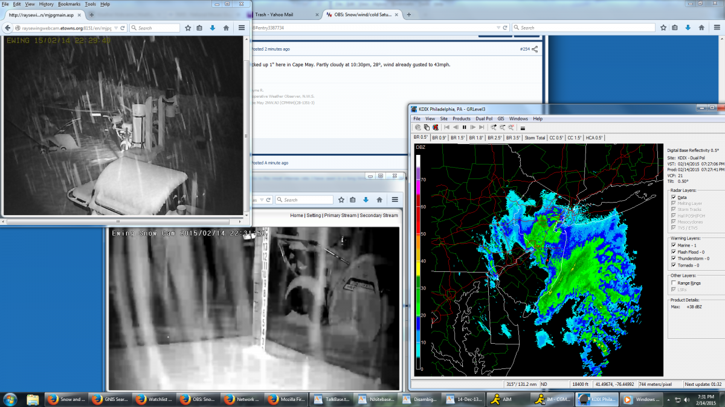
Task: Toggle the Melting Layer checkbox
Action: click(x=673, y=203)
